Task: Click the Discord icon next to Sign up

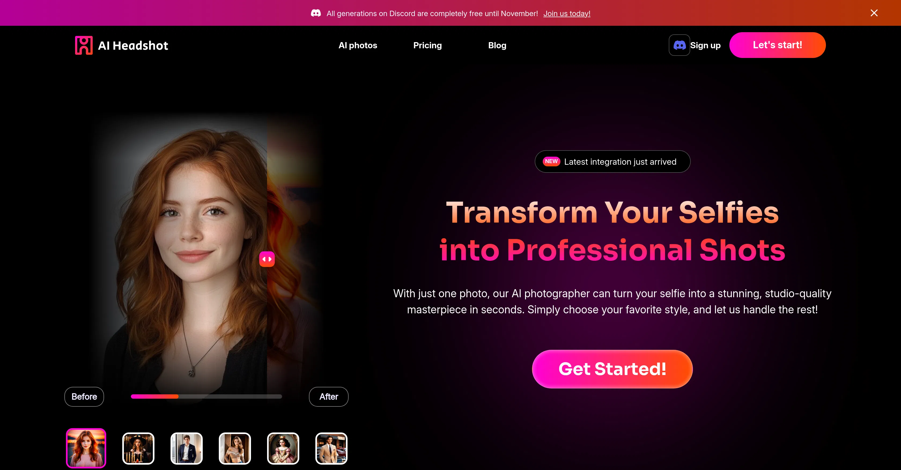Action: (679, 45)
